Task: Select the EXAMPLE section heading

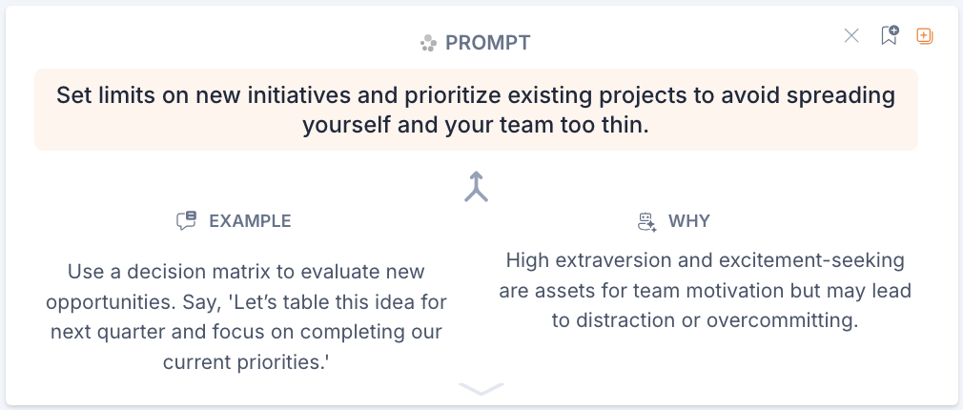Action: click(250, 221)
